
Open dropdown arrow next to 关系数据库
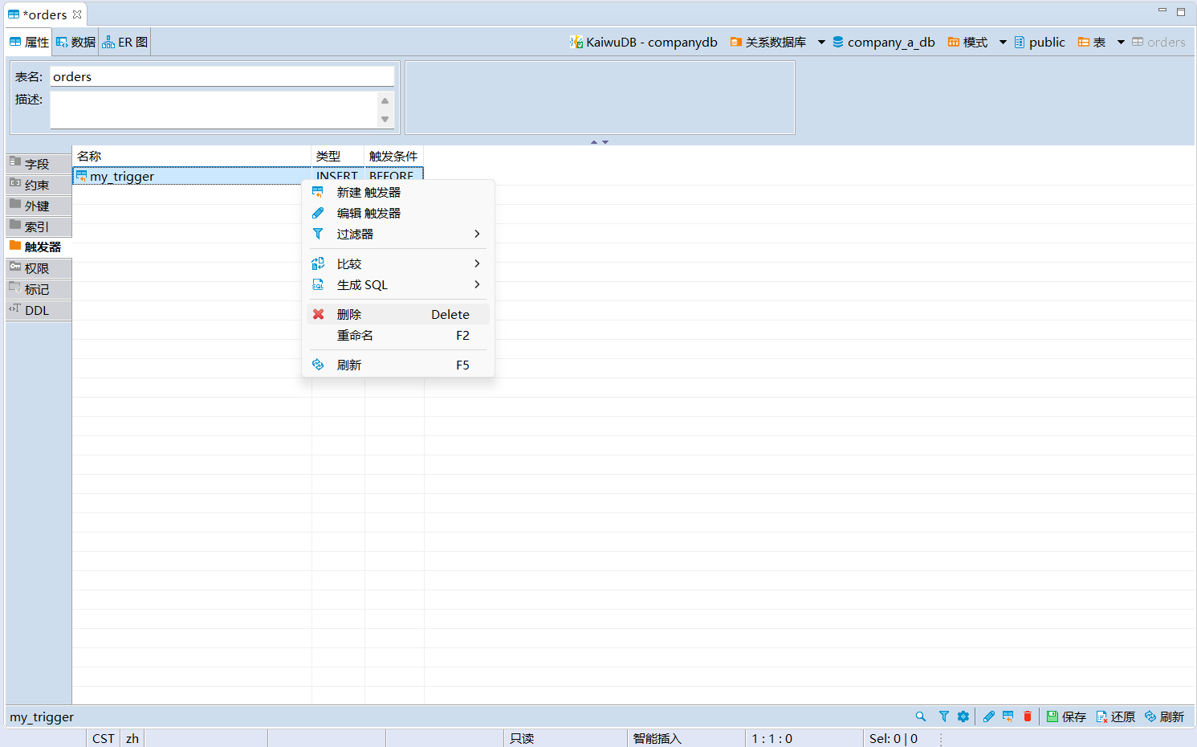(821, 43)
